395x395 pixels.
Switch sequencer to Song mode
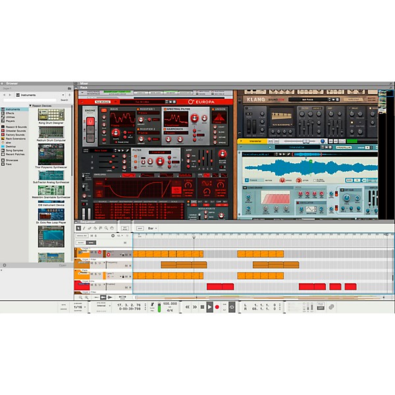point(91,242)
